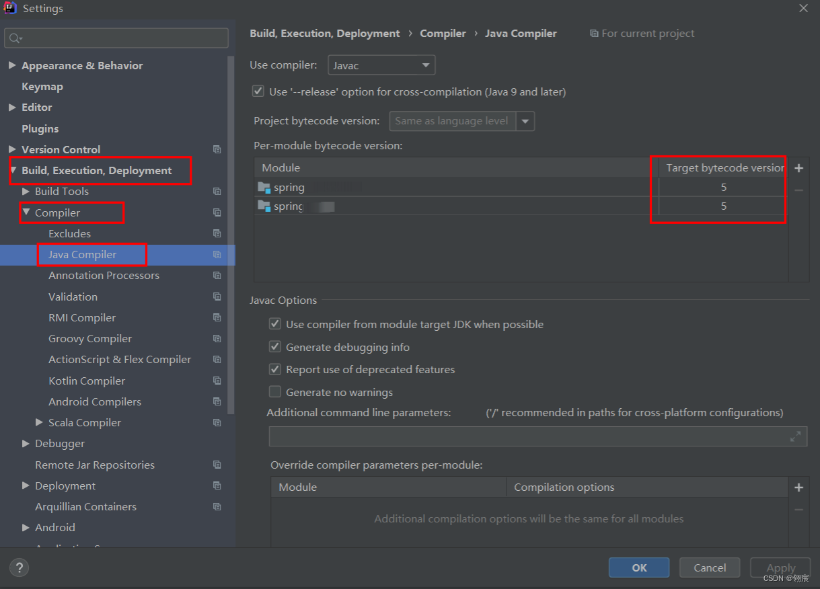Click bytecode version 5 of first spring module
Viewport: 820px width, 589px height.
723,187
